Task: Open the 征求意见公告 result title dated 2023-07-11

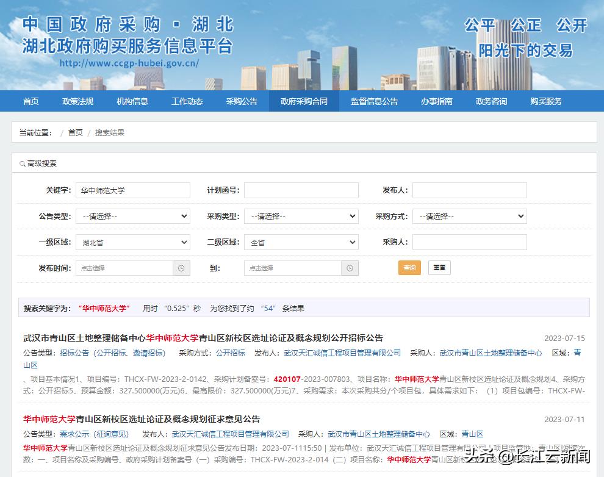Action: click(142, 419)
